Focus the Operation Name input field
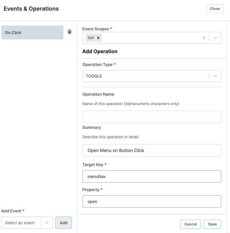 click(152, 117)
